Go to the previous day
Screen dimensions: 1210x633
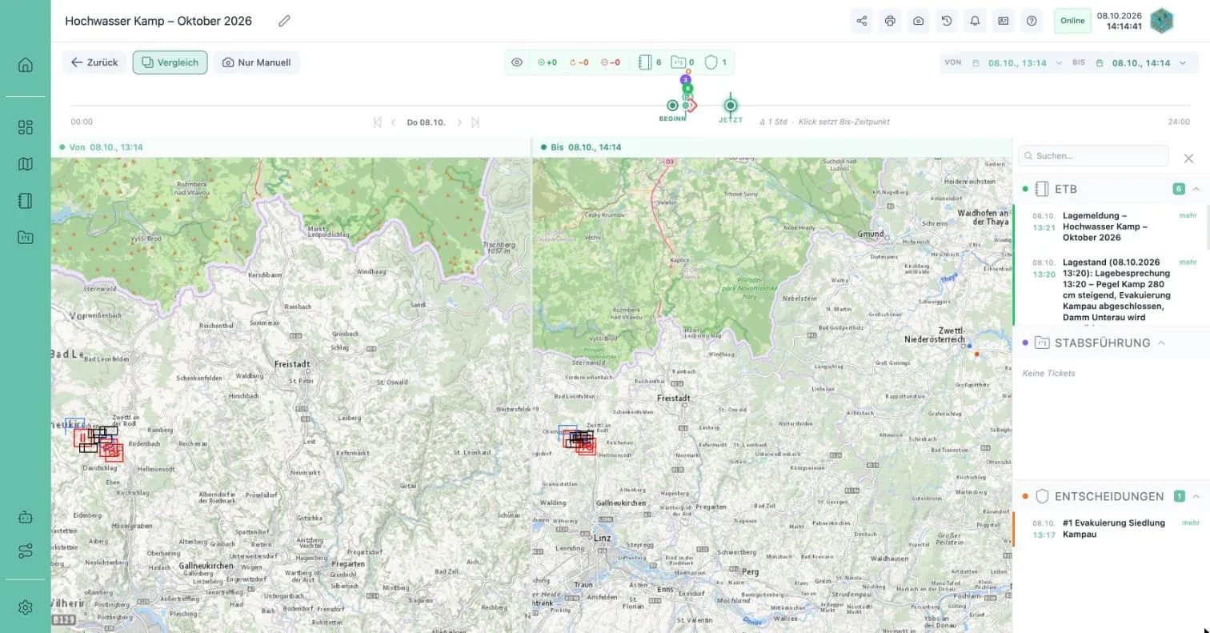pyautogui.click(x=393, y=122)
